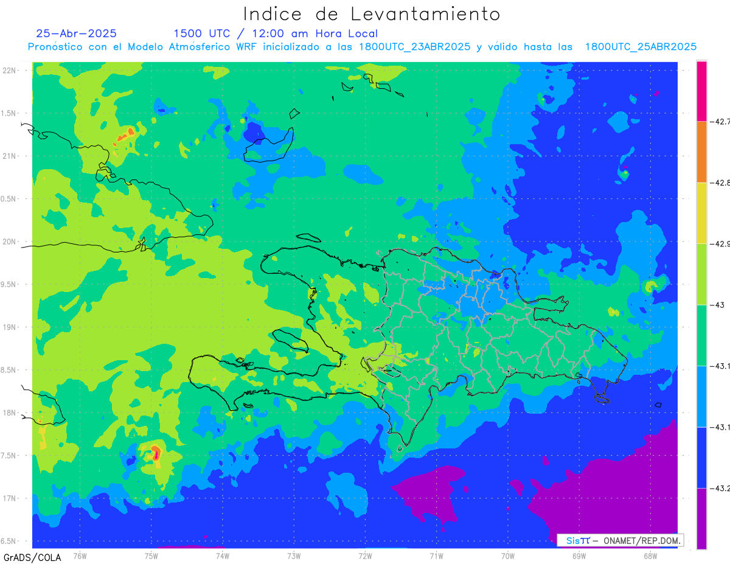Select the "25-Abr-2025" date text

77,33
